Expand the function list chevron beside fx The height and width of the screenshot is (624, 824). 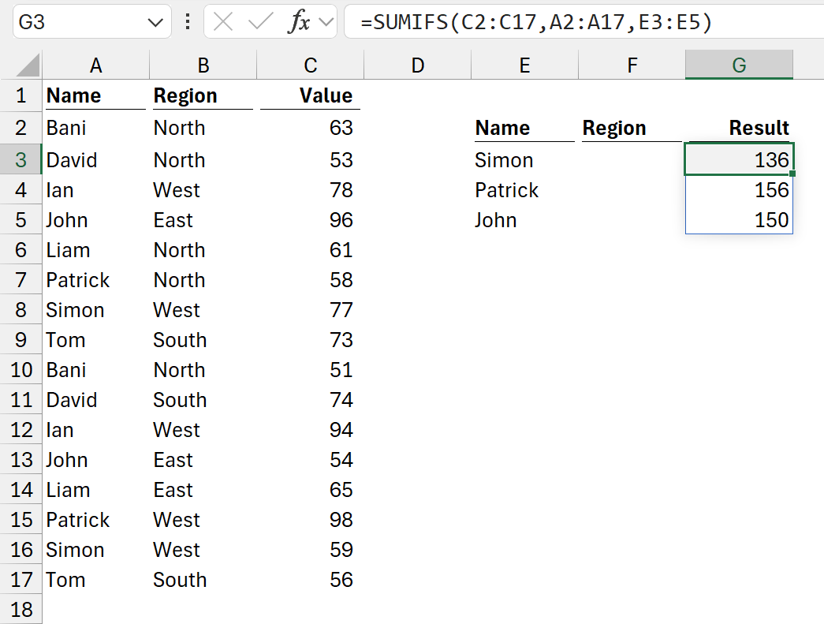coord(325,23)
